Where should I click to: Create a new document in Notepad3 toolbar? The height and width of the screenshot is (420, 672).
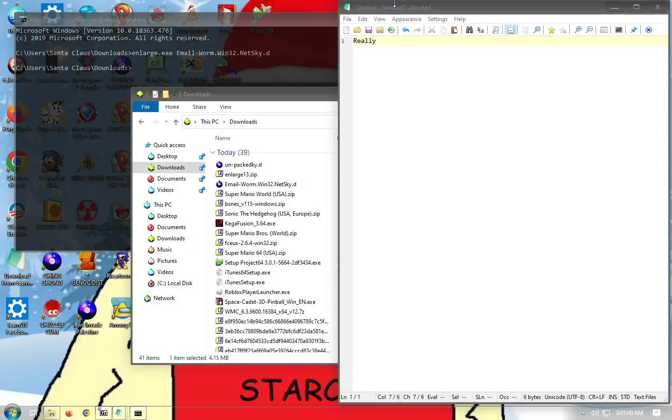click(x=346, y=30)
